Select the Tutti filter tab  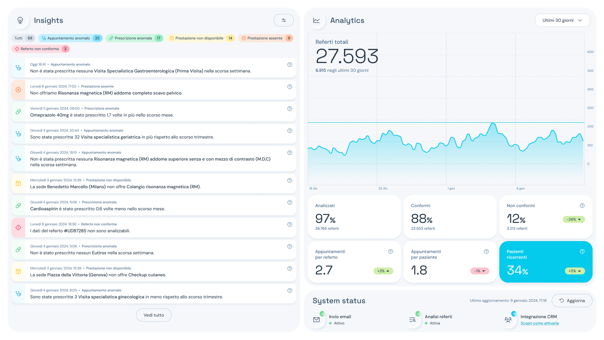point(23,38)
